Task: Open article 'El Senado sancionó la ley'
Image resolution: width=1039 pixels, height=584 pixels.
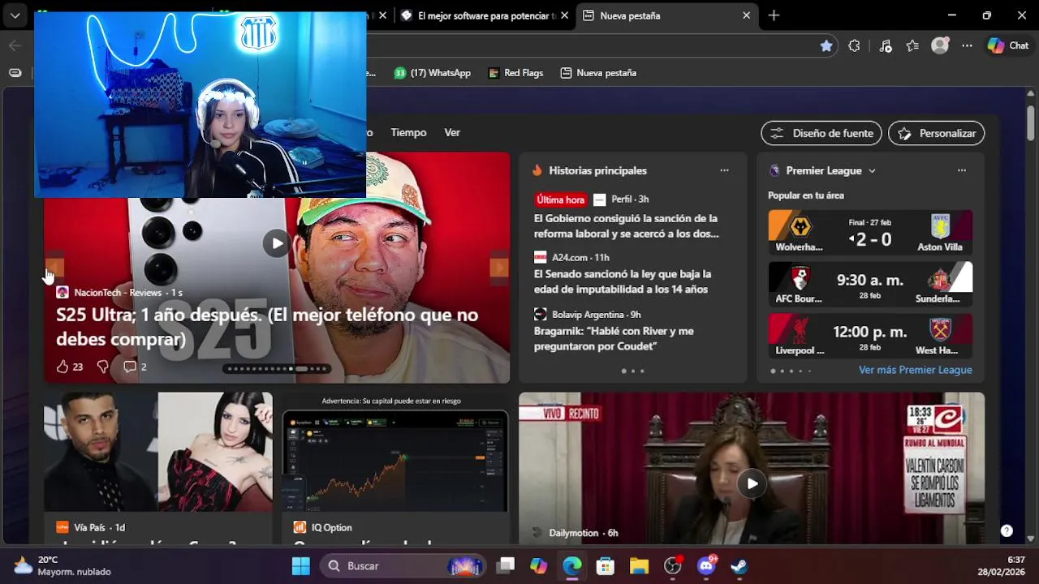Action: (x=623, y=281)
